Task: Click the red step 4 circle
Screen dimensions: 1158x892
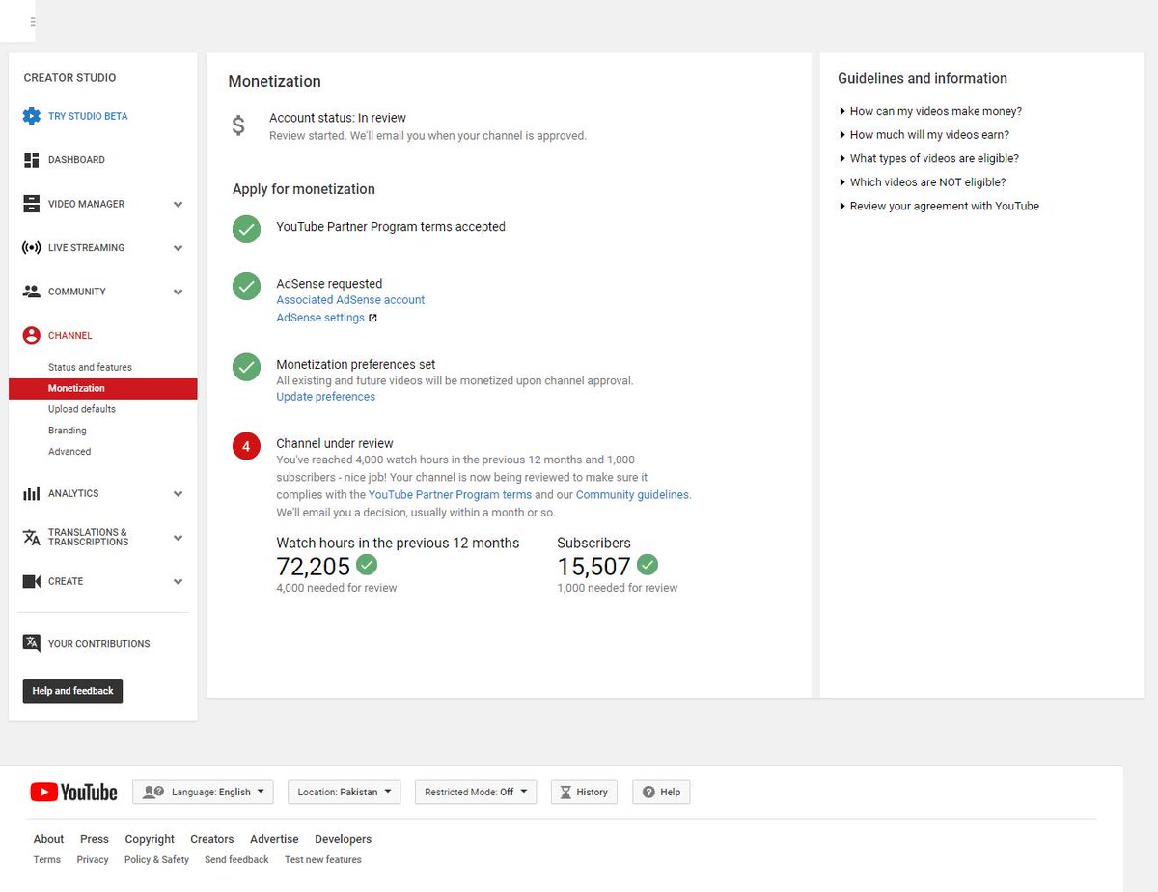Action: click(247, 447)
